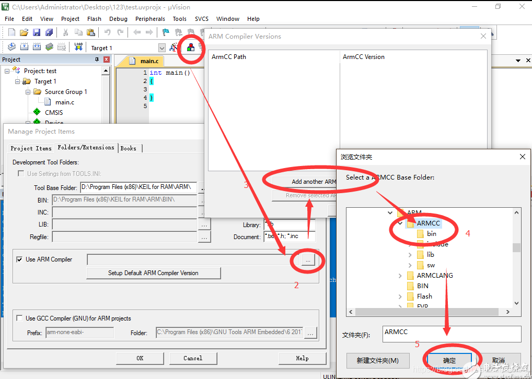The image size is (532, 379).
Task: Close the Project panel
Action: point(107,60)
